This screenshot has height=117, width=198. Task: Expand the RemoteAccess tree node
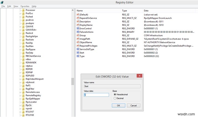(20, 92)
